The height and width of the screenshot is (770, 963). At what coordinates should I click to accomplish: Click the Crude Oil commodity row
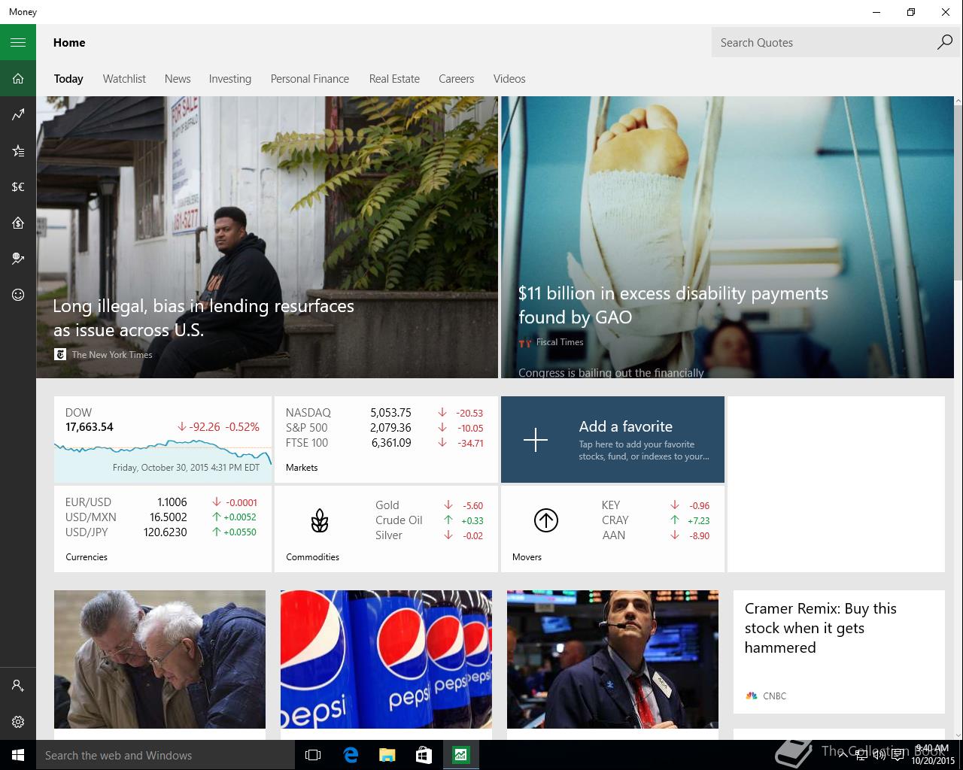pos(429,520)
